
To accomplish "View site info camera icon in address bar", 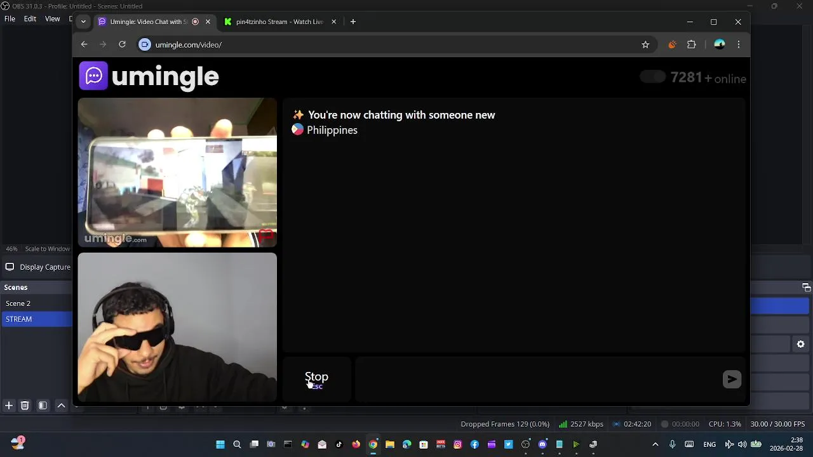I will coord(145,44).
